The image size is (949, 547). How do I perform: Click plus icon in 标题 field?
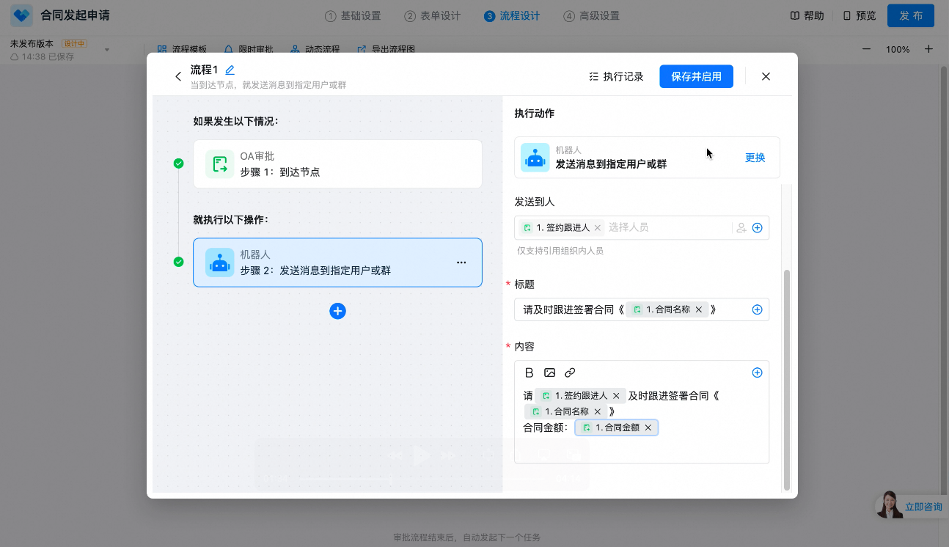(757, 309)
